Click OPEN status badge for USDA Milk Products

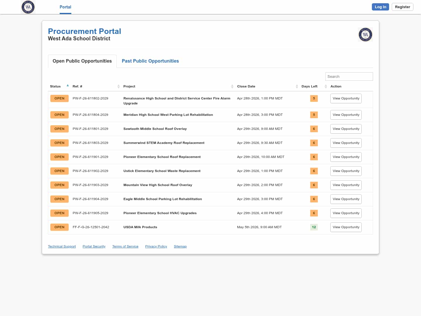coord(59,227)
